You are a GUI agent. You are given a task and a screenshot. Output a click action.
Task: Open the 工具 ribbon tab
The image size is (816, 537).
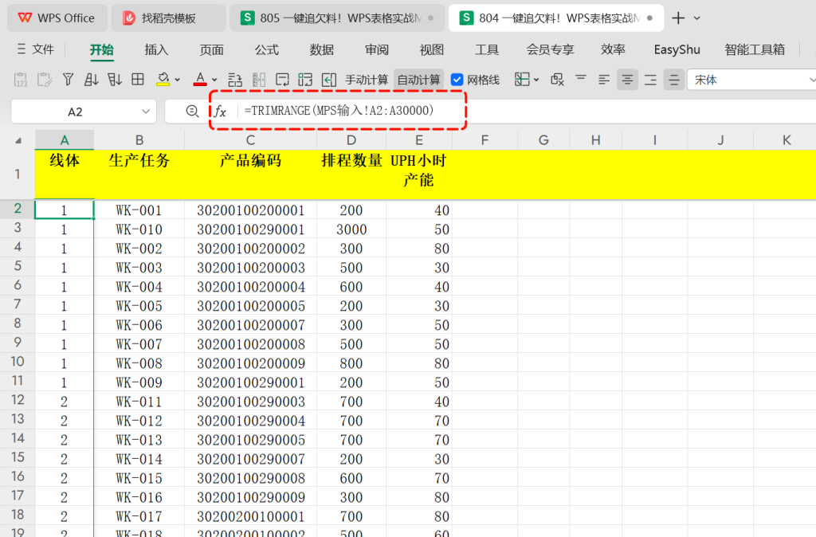coord(487,49)
